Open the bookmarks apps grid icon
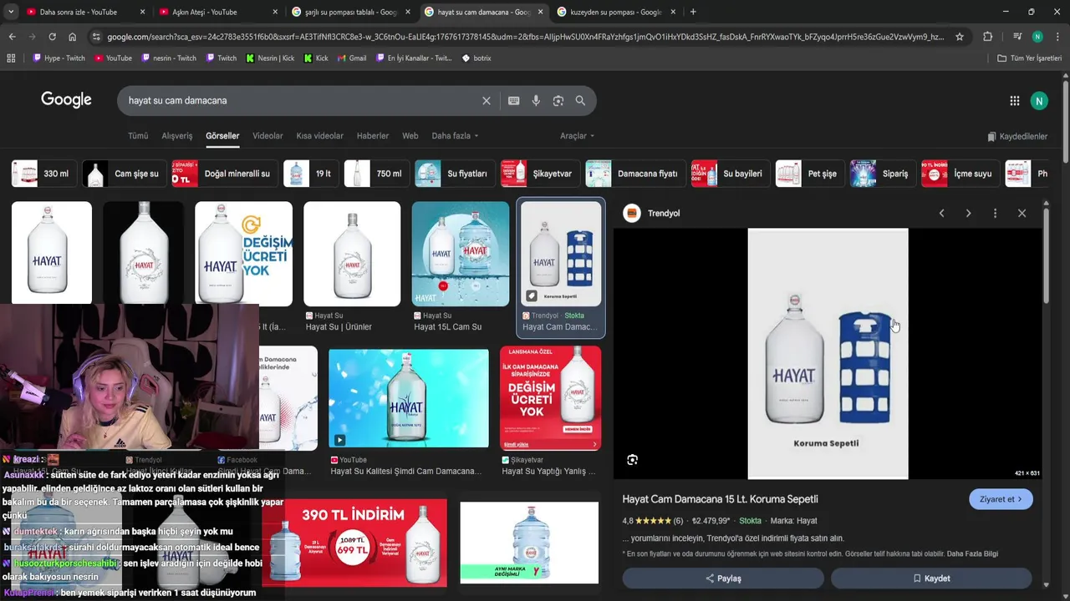 point(11,58)
